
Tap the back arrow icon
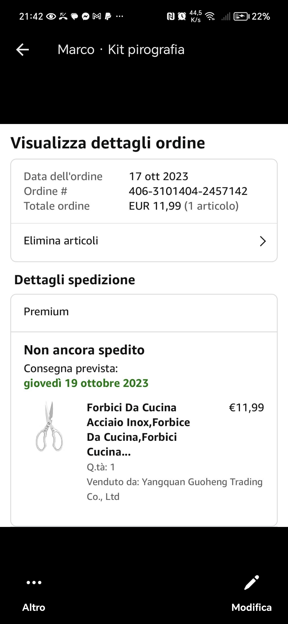(22, 50)
